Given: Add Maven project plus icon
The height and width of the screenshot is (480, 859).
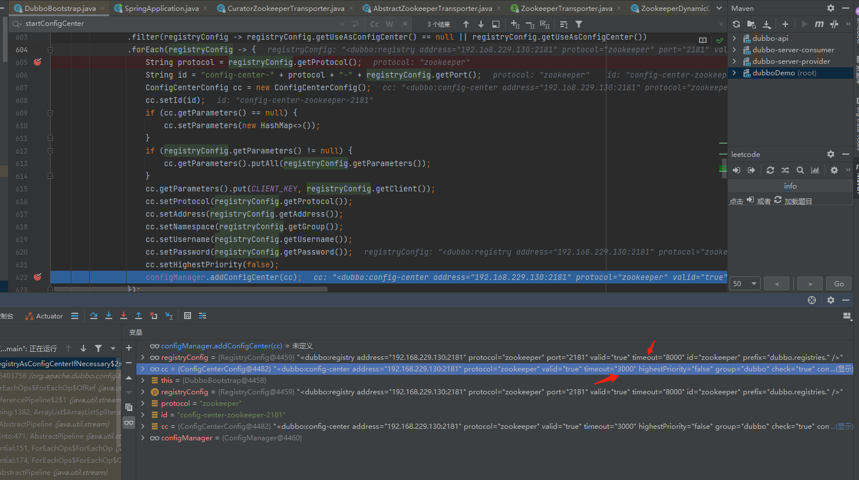Looking at the screenshot, I should [785, 24].
